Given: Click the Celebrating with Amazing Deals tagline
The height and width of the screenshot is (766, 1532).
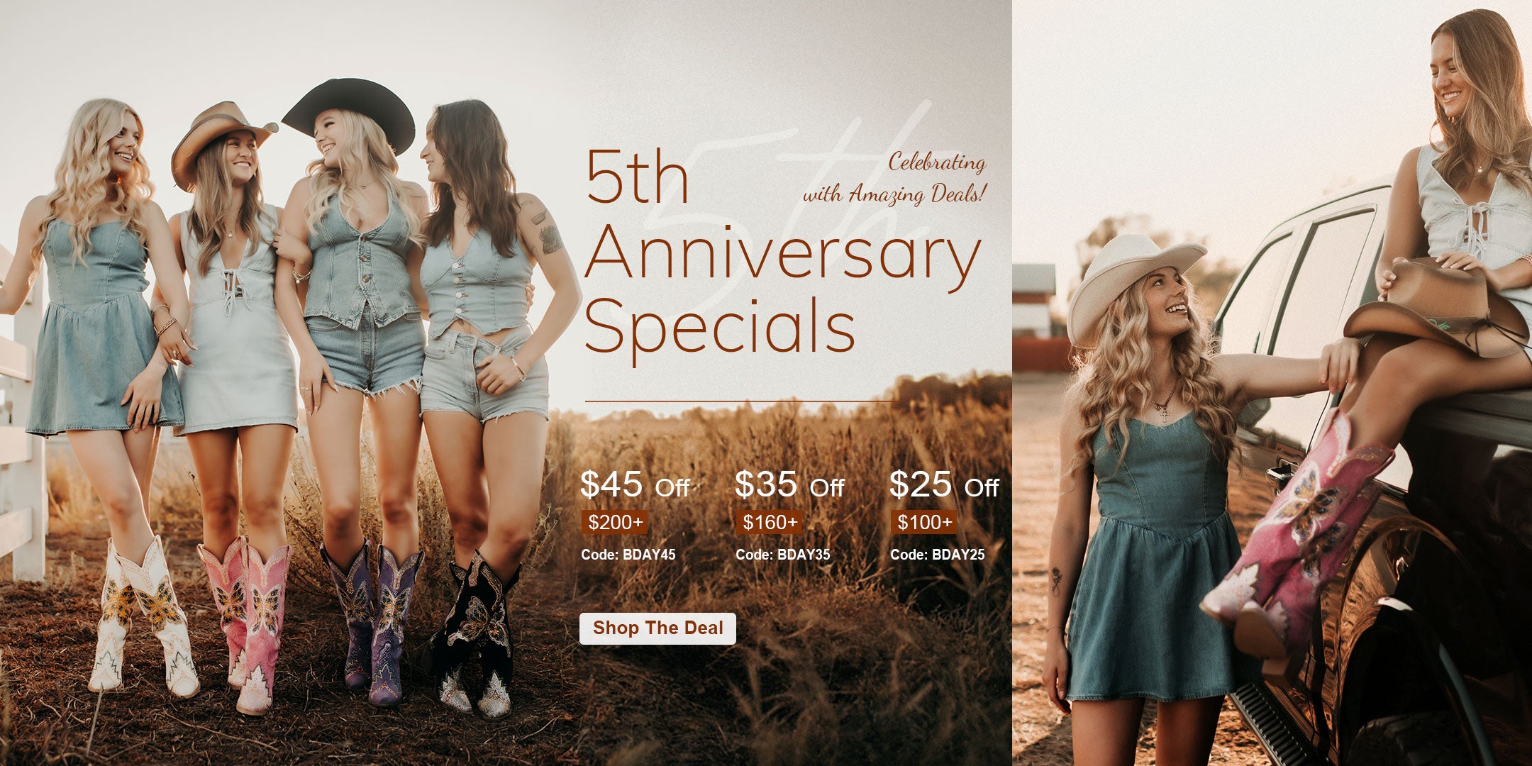Looking at the screenshot, I should point(895,177).
